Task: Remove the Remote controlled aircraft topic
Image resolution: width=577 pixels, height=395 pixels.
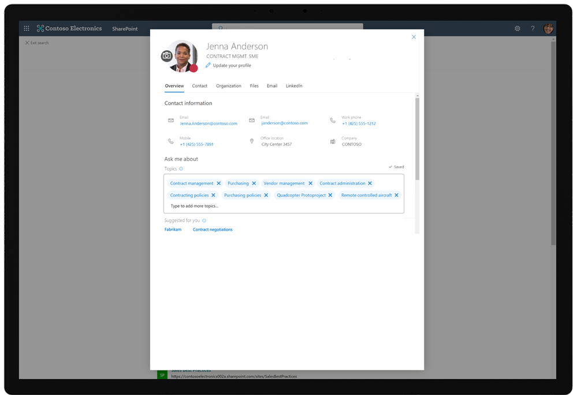Action: coord(396,195)
